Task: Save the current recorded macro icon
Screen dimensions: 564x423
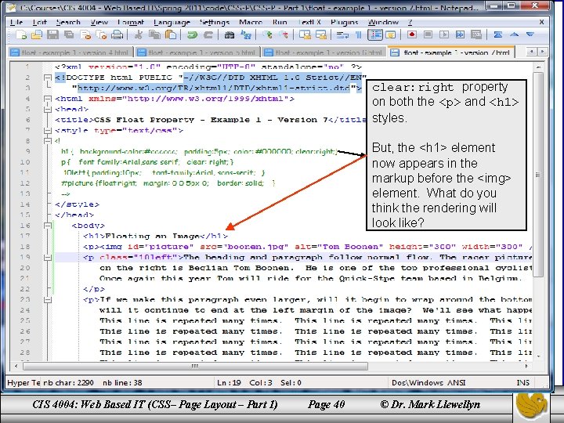Action: [x=476, y=34]
